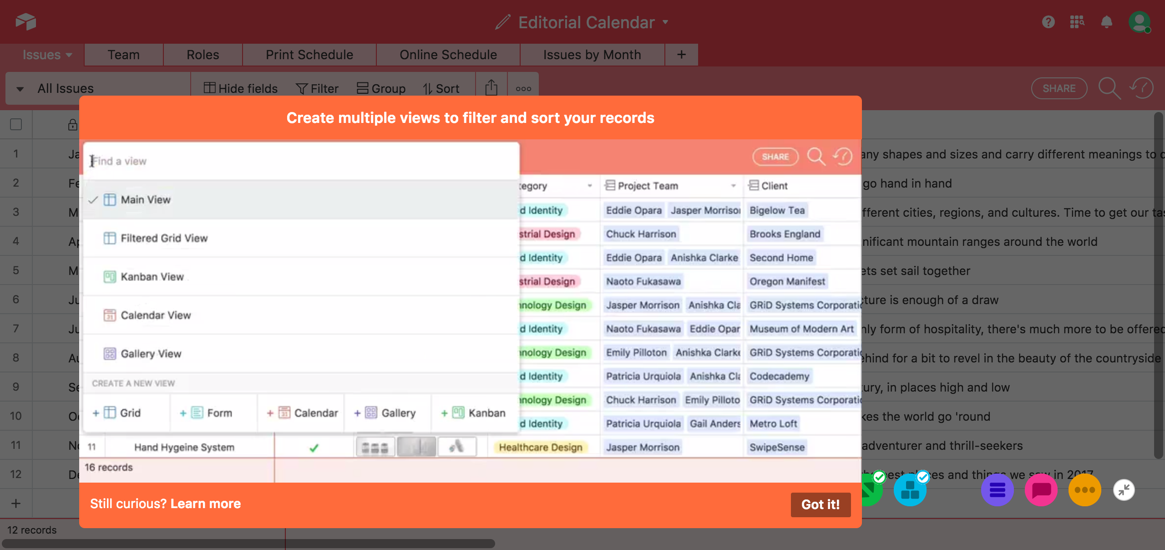The height and width of the screenshot is (550, 1165).
Task: Click first attachment thumbnail in Hand Hygeine row
Action: pyautogui.click(x=375, y=447)
